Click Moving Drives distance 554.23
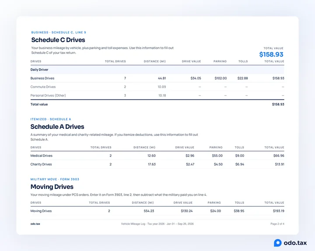The image size is (315, 251). click(x=149, y=211)
